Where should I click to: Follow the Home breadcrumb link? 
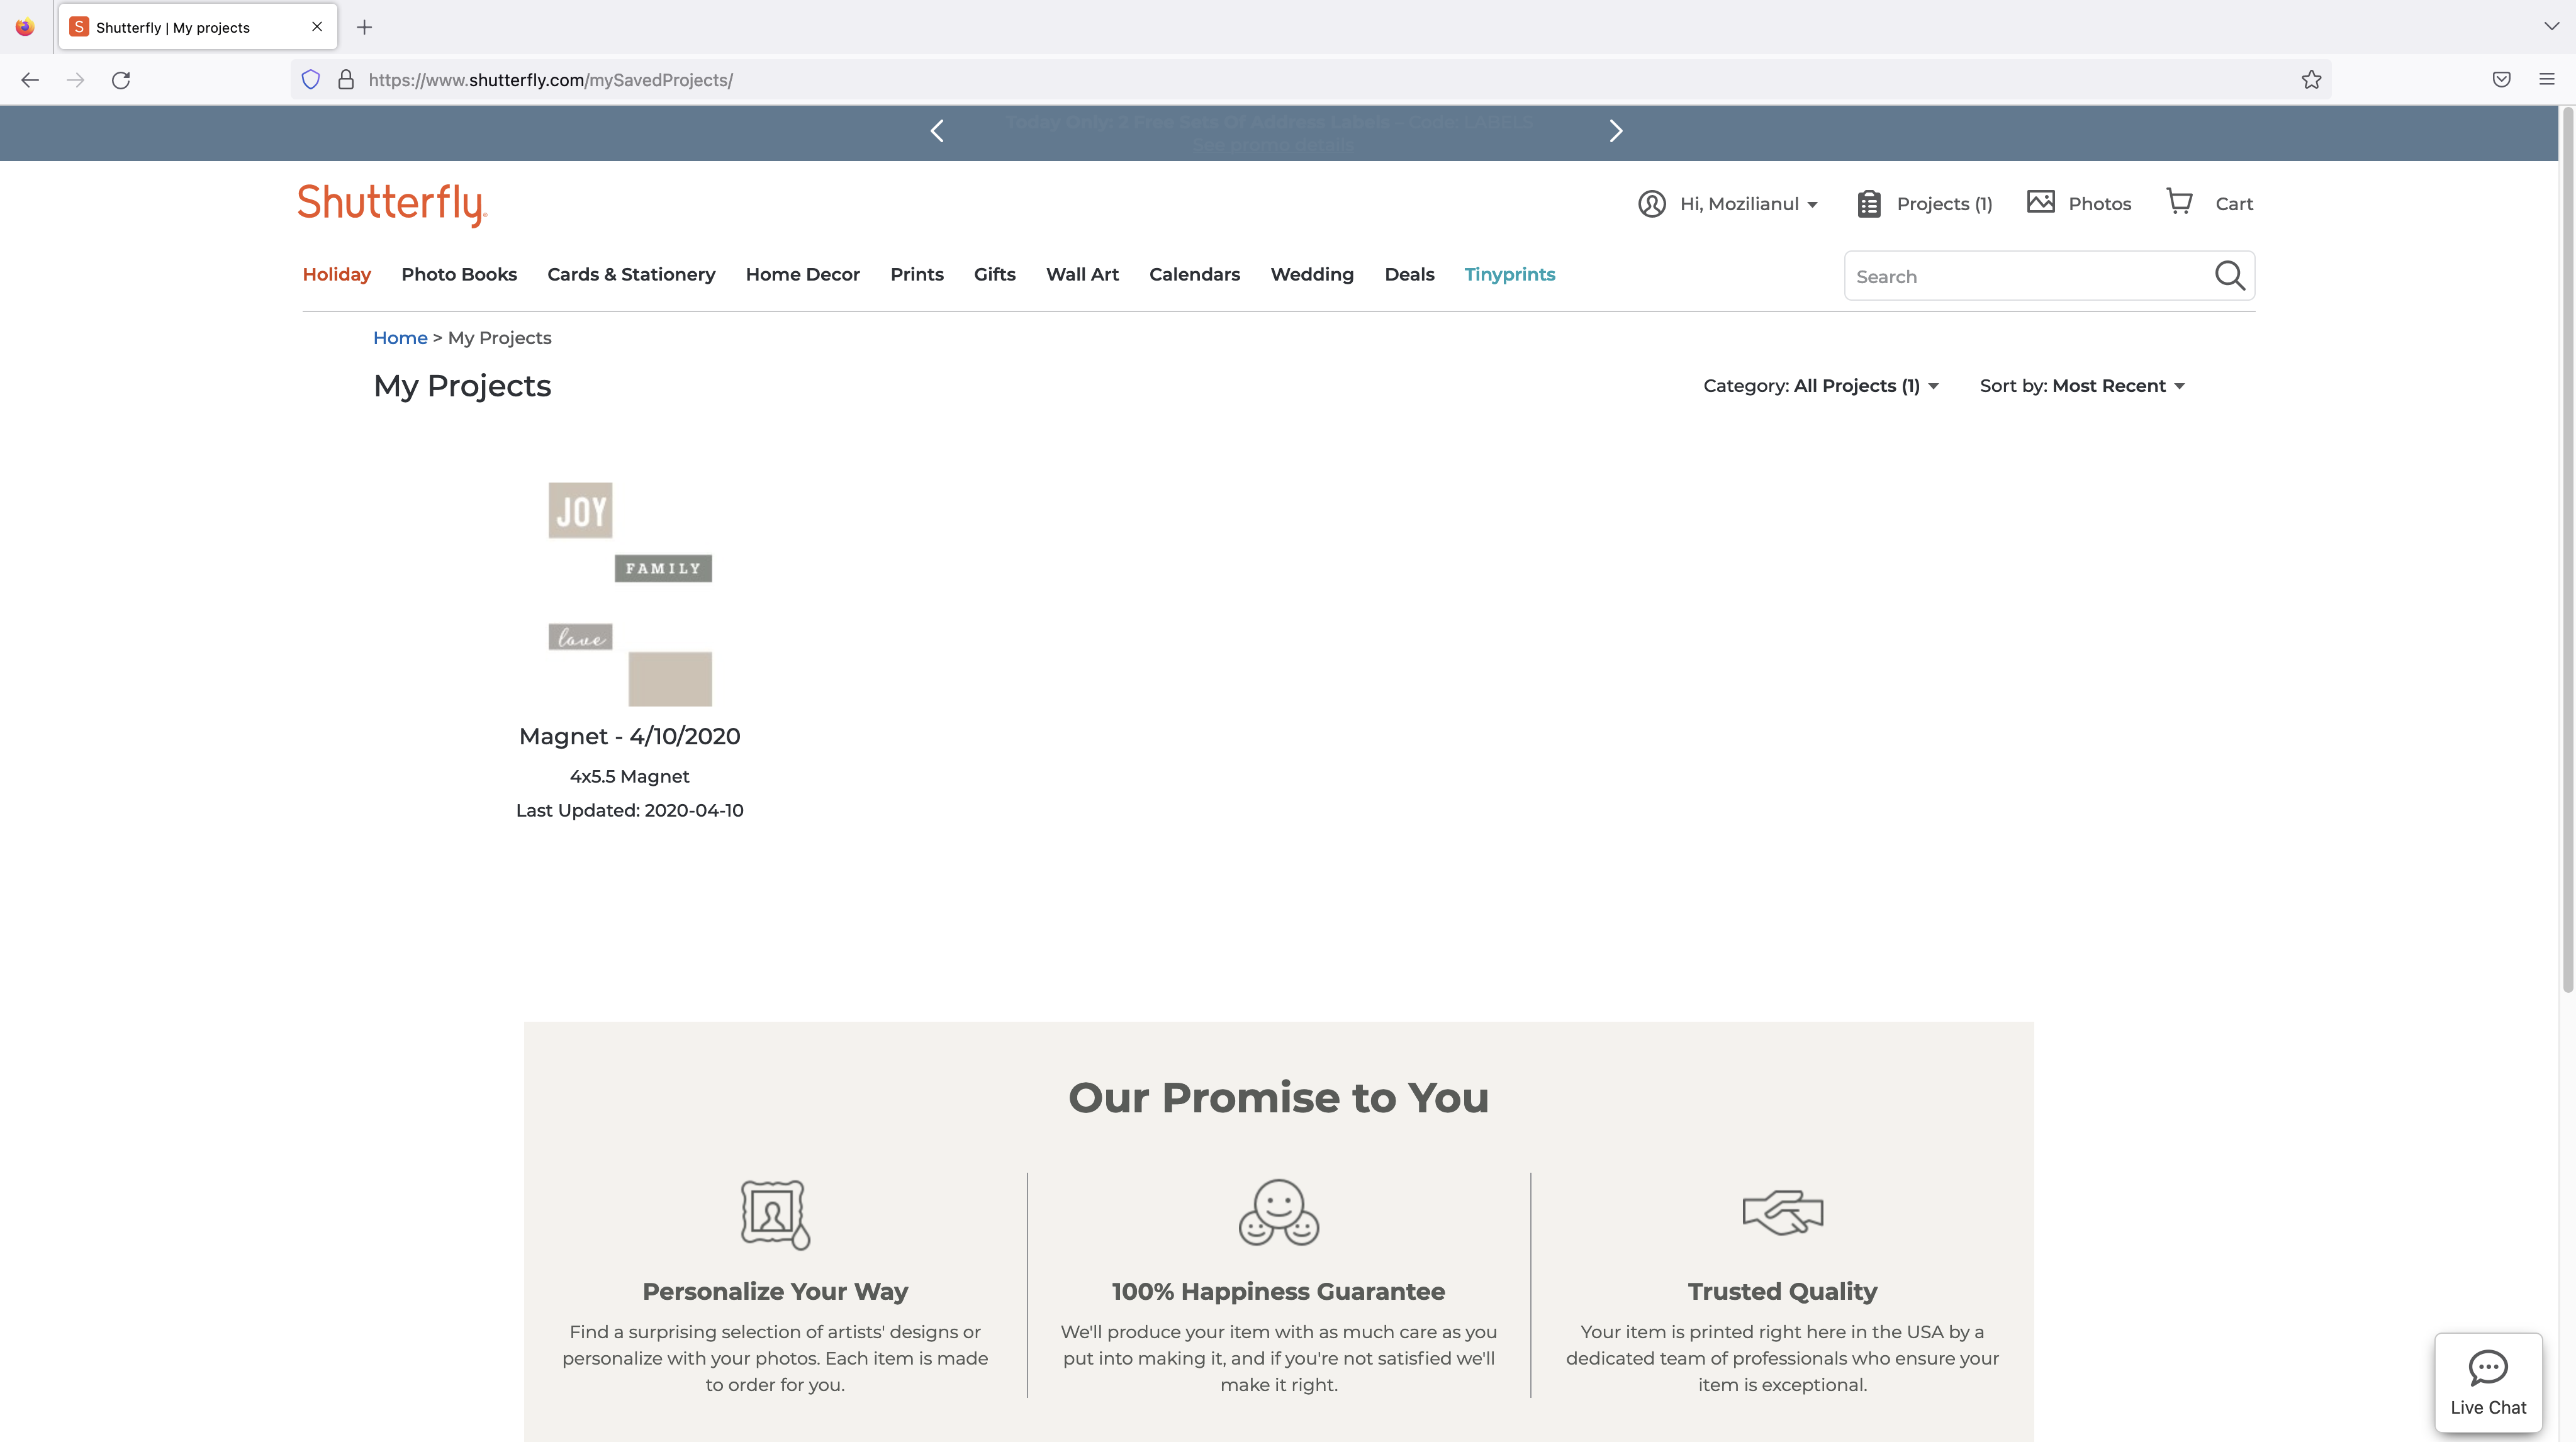(400, 338)
